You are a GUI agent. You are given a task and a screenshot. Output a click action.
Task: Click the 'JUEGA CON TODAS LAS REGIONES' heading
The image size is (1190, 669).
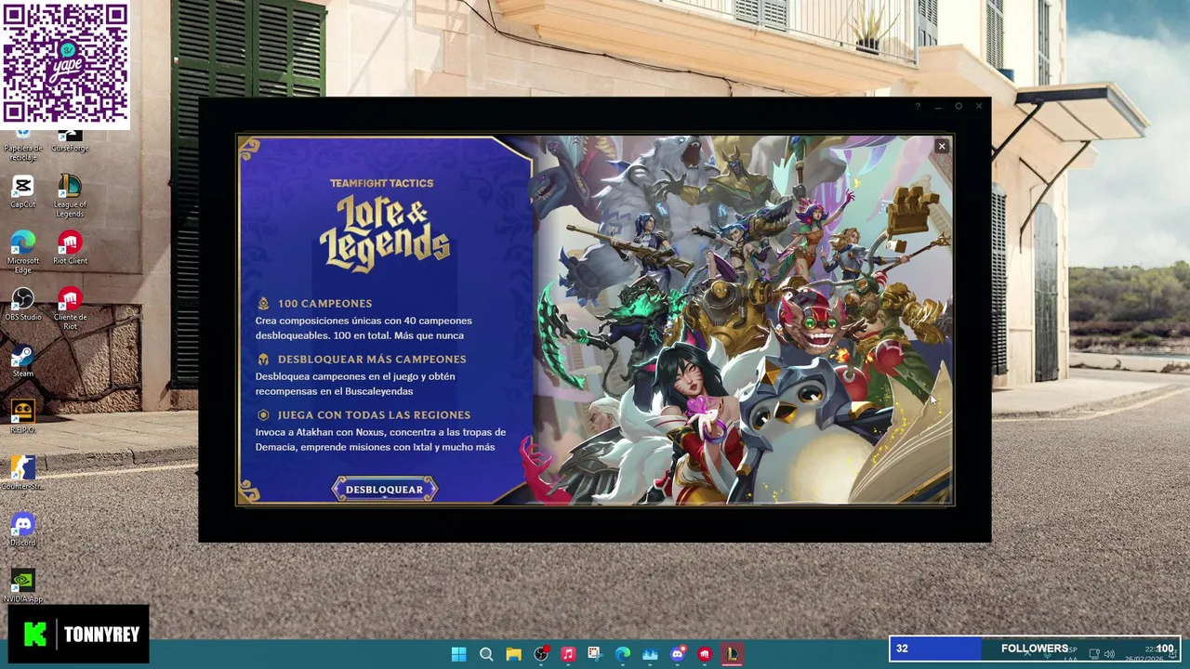374,415
